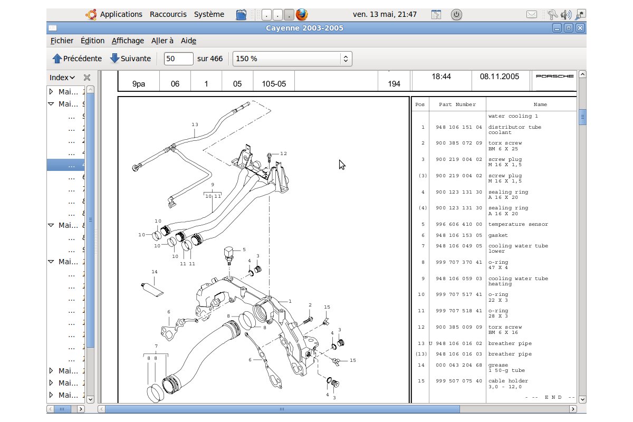Click part number 999 507 075 40
This screenshot has width=633, height=422.
459,381
